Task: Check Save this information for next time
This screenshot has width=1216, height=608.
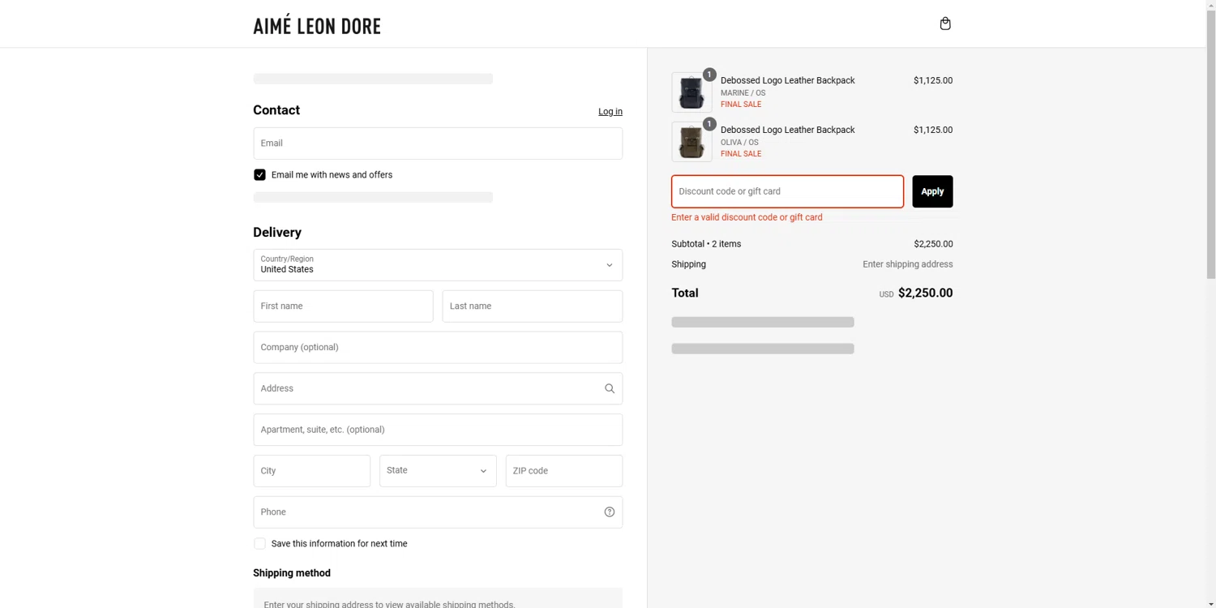Action: point(259,544)
